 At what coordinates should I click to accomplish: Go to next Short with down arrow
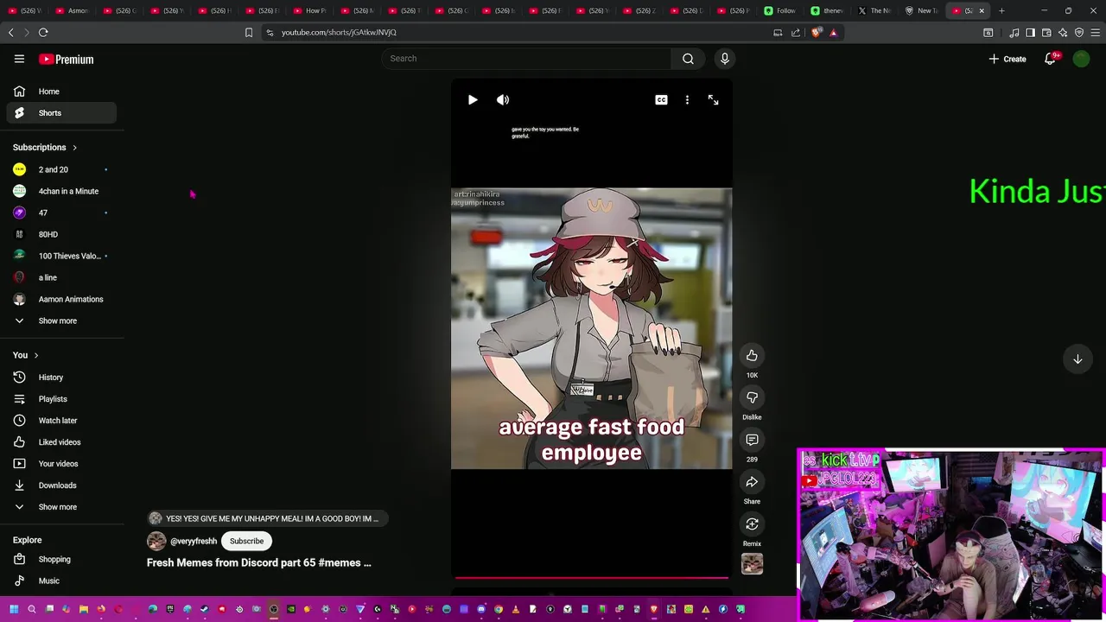(x=1077, y=359)
